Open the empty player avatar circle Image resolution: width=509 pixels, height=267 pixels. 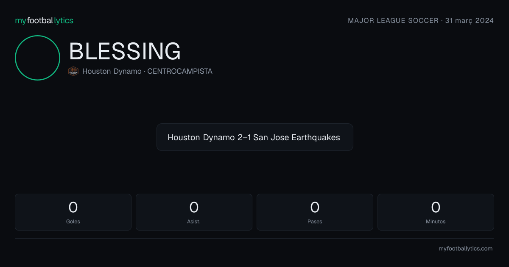37,58
